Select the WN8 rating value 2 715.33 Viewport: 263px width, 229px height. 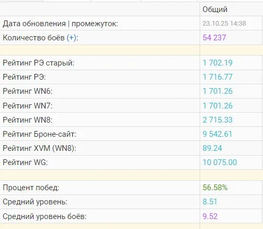pyautogui.click(x=217, y=120)
